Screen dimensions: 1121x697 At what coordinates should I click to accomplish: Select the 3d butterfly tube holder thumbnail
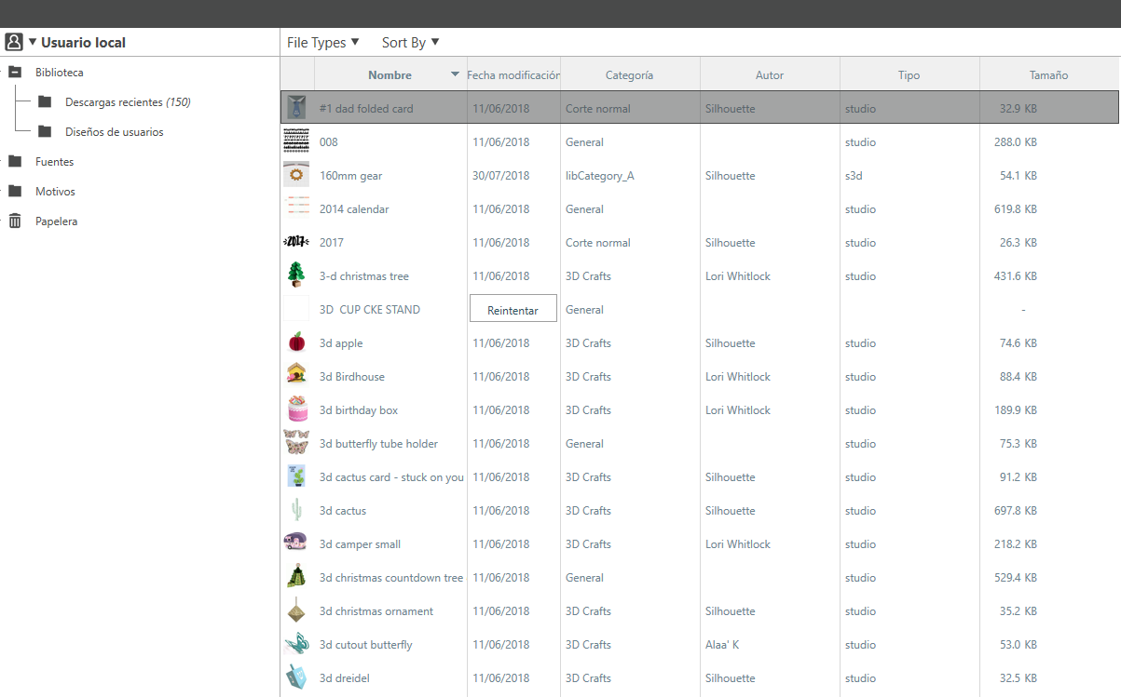pyautogui.click(x=296, y=443)
